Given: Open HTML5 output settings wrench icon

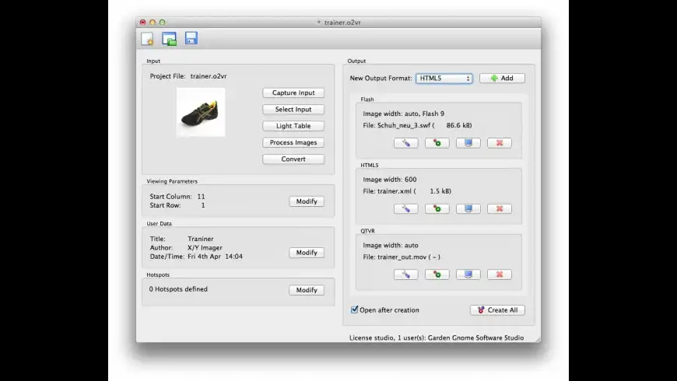Looking at the screenshot, I should coord(405,208).
